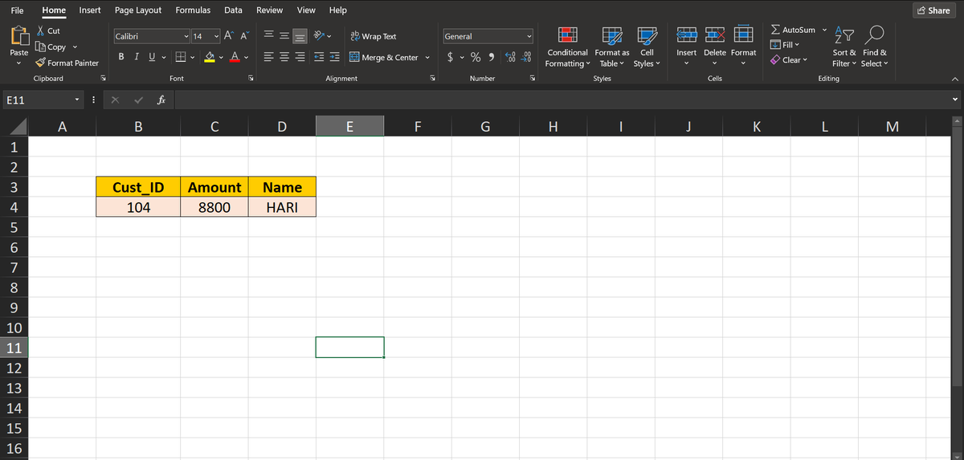
Task: Apply the yellow fill color bucket
Action: tap(208, 57)
